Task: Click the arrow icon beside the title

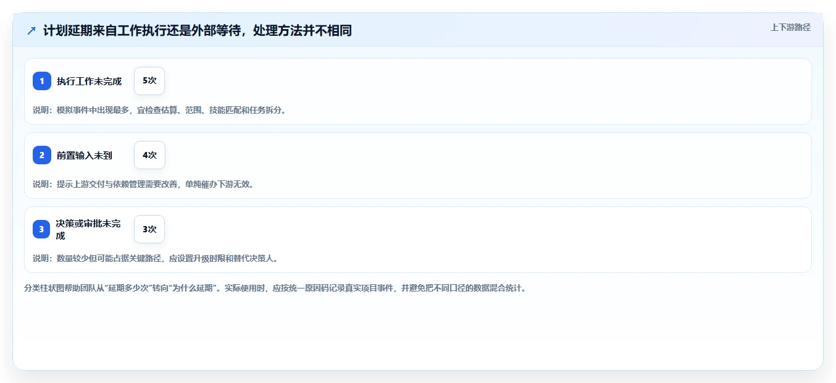Action: (x=31, y=30)
